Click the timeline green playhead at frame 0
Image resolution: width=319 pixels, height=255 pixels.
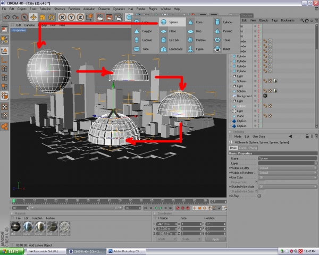point(13,201)
